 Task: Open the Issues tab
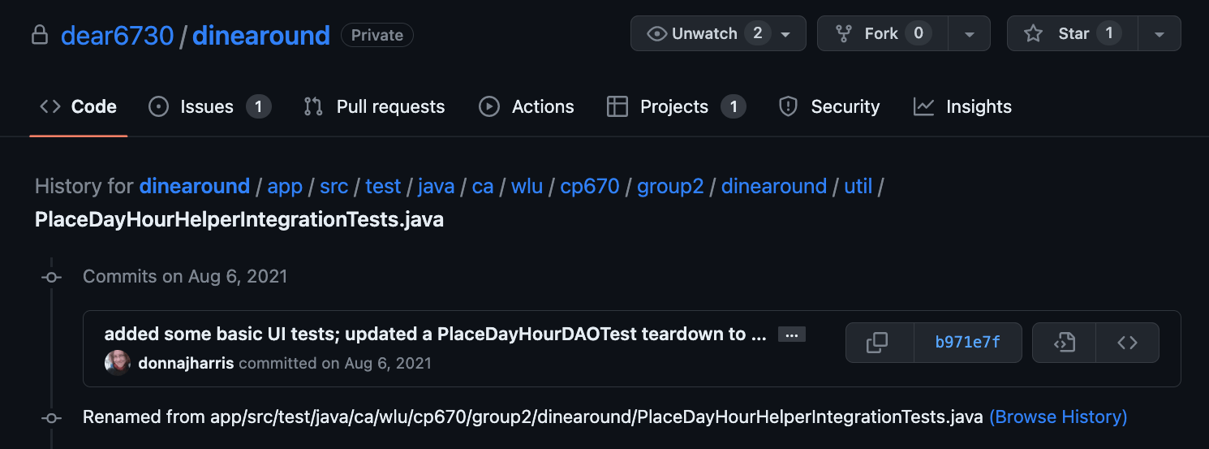tap(209, 106)
